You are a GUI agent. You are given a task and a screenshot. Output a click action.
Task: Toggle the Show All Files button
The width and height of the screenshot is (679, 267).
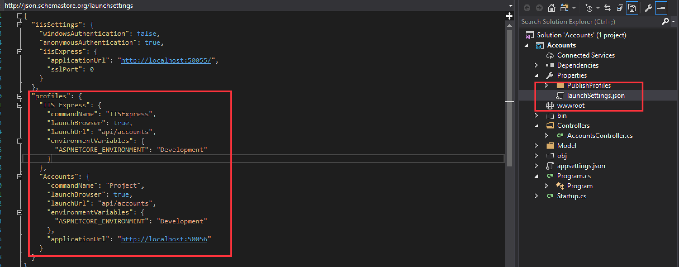(632, 8)
